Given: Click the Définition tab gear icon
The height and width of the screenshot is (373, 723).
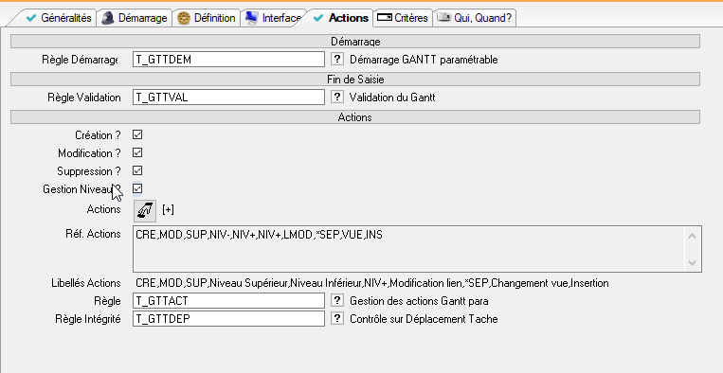Looking at the screenshot, I should [x=184, y=18].
